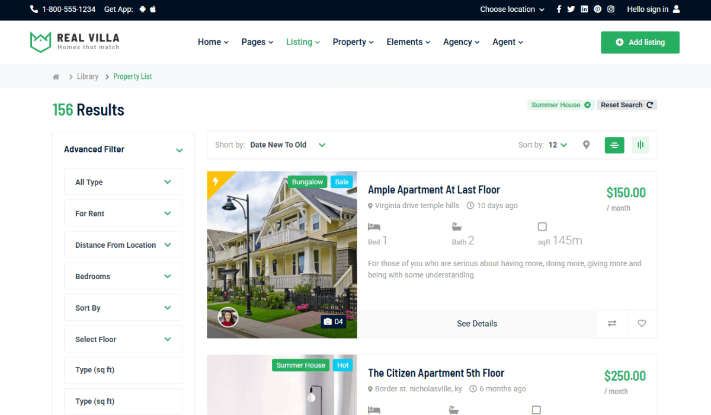Open the Listing menu
This screenshot has height=415, width=711.
303,42
